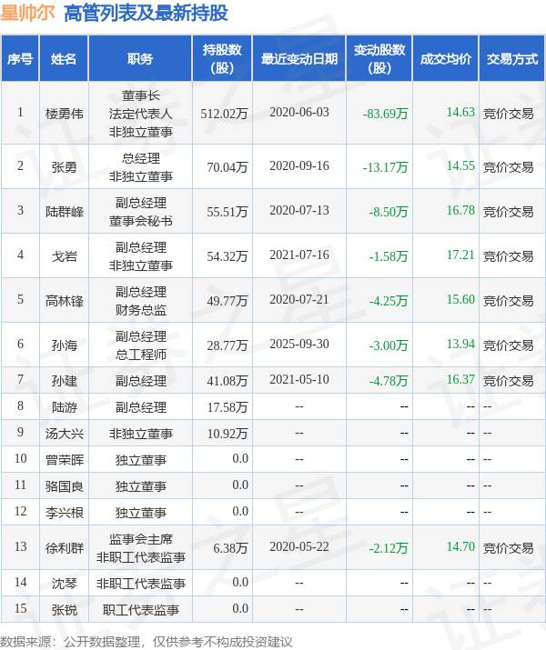Click the date 2020-05-22
This screenshot has width=546, height=650.
pyautogui.click(x=299, y=546)
